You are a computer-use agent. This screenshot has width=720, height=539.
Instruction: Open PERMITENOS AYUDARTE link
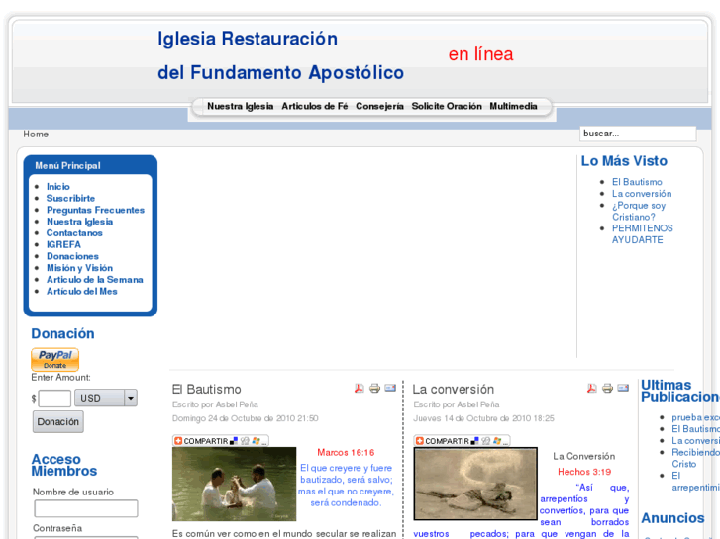point(642,234)
